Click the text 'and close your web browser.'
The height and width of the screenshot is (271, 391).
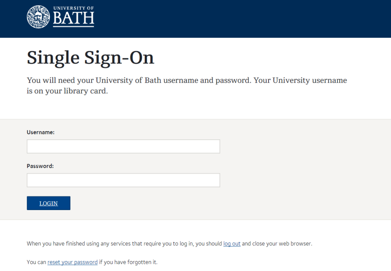(x=277, y=244)
